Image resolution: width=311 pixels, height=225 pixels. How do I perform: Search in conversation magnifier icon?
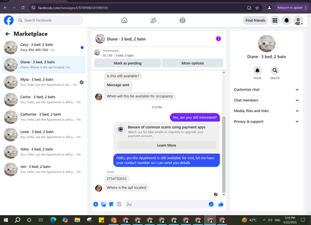tap(275, 71)
